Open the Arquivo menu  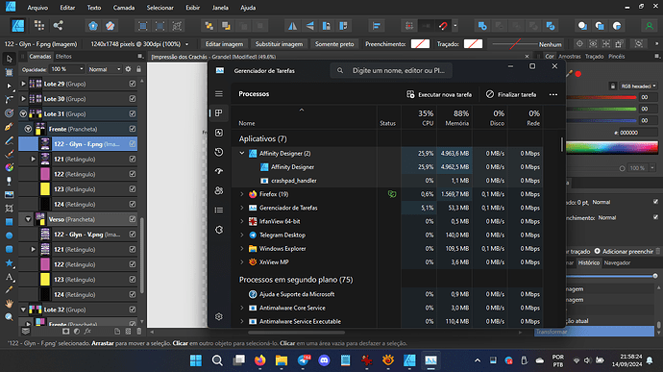37,8
